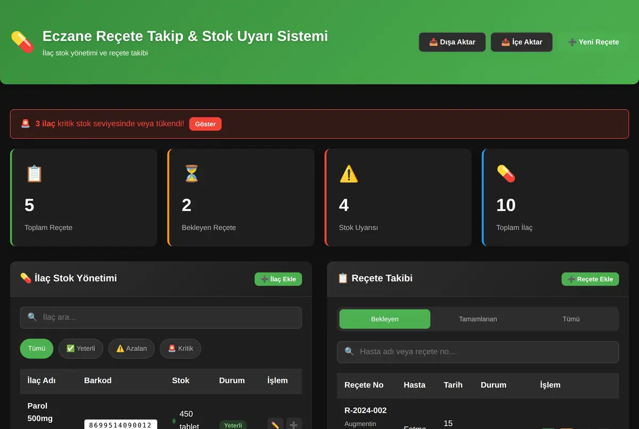
Task: Click the barcode 8699514090012
Action: [120, 425]
